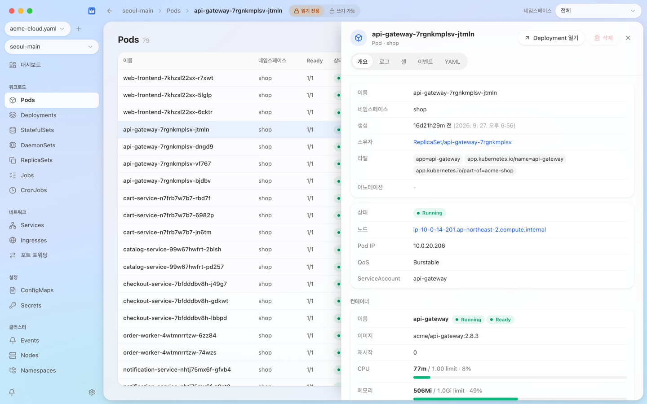Screen dimensions: 647x404
Task: Sort table by 이름 column header
Action: pos(128,61)
